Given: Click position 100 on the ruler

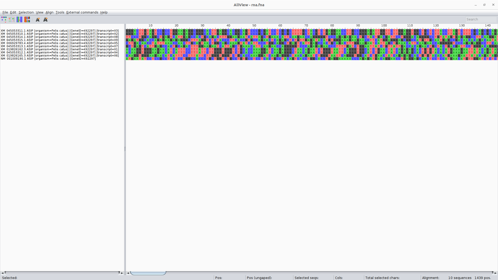Looking at the screenshot, I should [x=384, y=26].
